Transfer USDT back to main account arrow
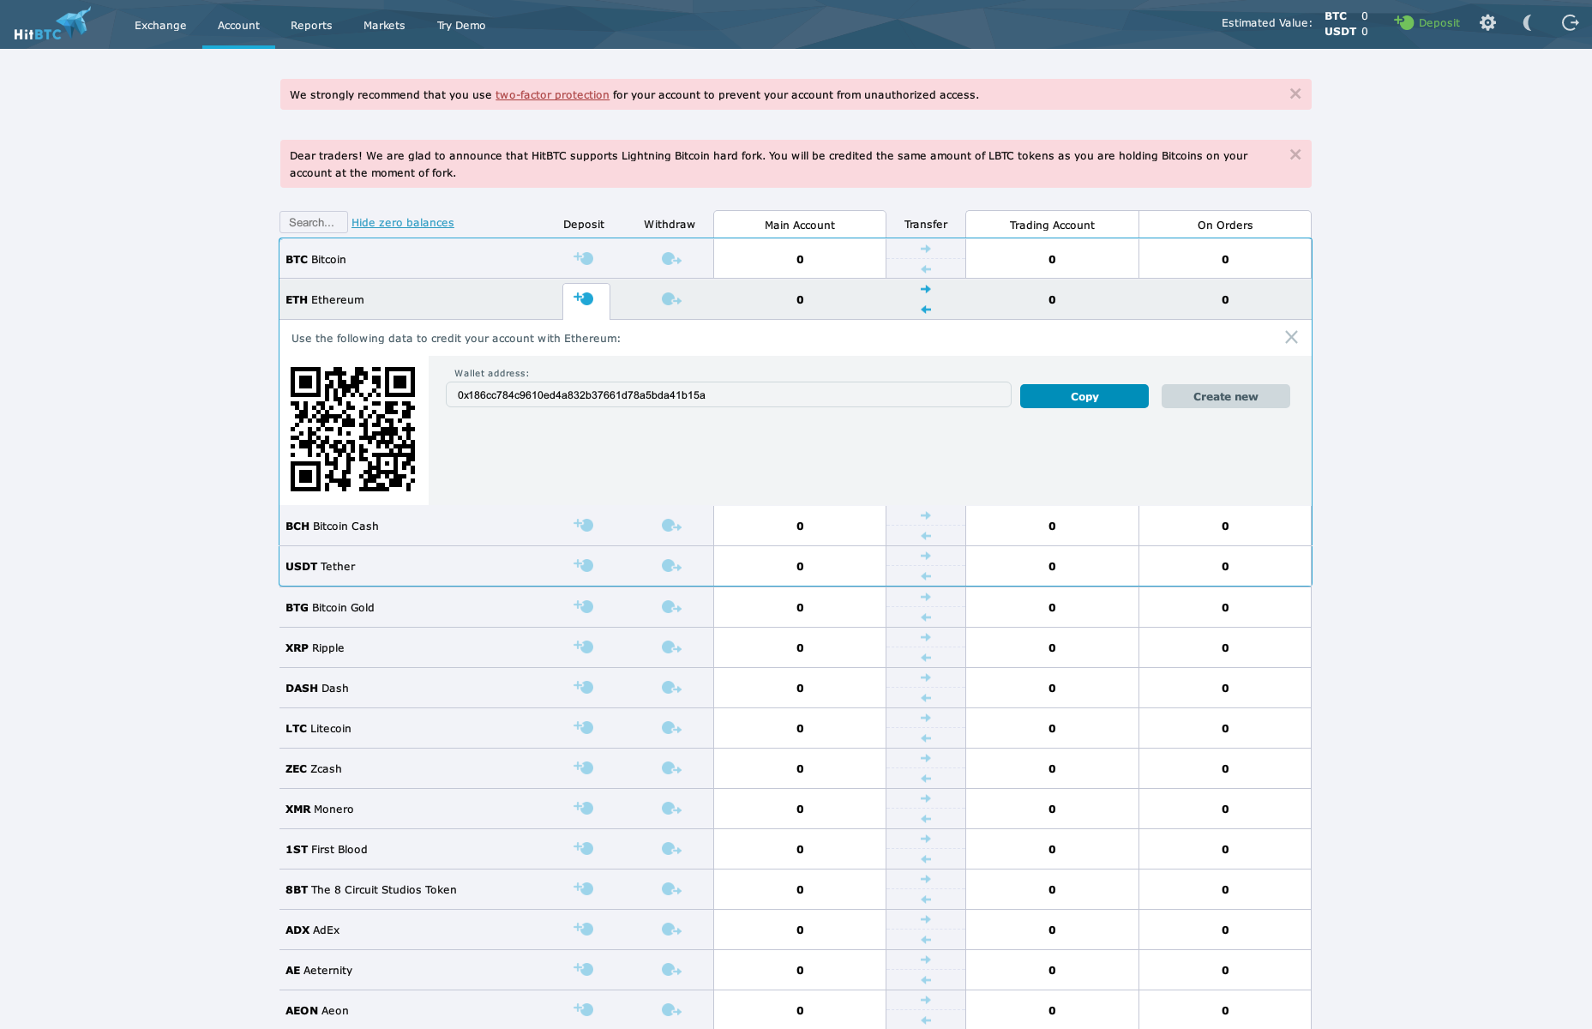Screen dimensions: 1592x1029 pos(926,576)
